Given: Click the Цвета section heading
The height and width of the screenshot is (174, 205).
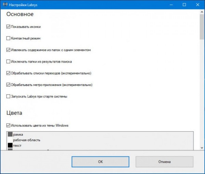Looking at the screenshot, I should (14, 113).
